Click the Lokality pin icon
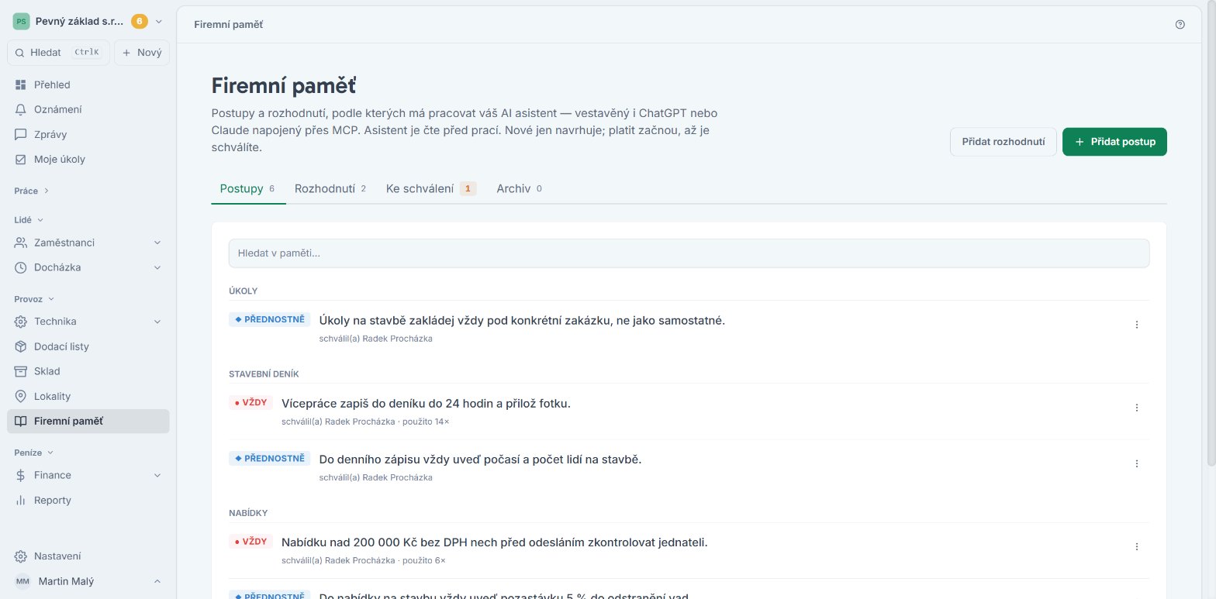The width and height of the screenshot is (1216, 599). coord(21,396)
